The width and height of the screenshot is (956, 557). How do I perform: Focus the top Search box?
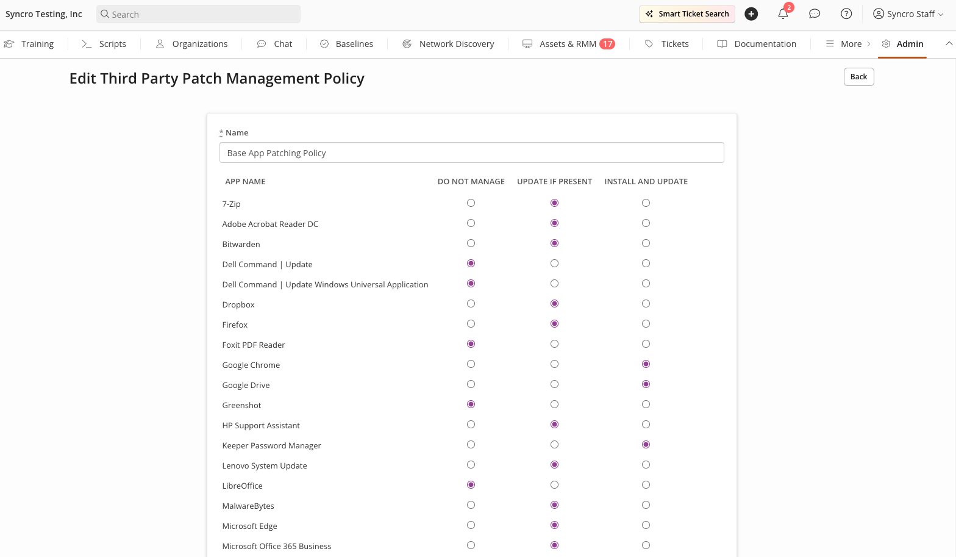pos(199,14)
